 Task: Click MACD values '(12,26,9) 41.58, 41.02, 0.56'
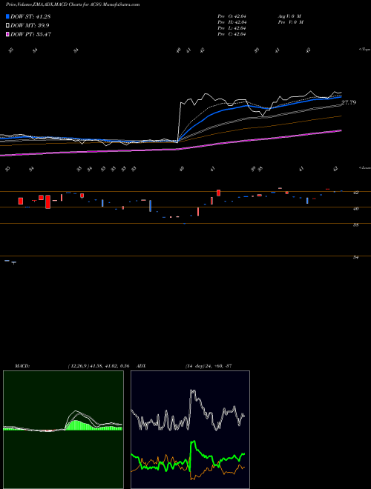click(99, 366)
